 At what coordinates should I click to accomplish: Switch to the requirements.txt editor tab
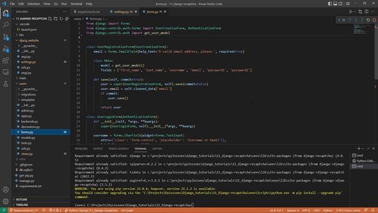pyautogui.click(x=89, y=12)
